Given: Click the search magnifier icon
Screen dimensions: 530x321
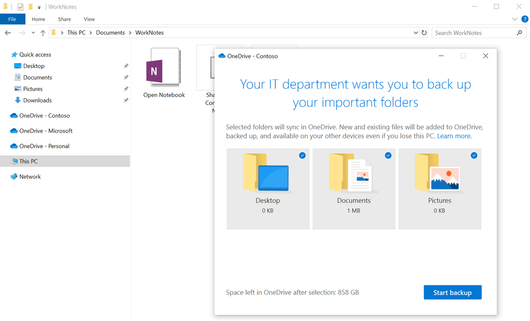Looking at the screenshot, I should click(519, 33).
